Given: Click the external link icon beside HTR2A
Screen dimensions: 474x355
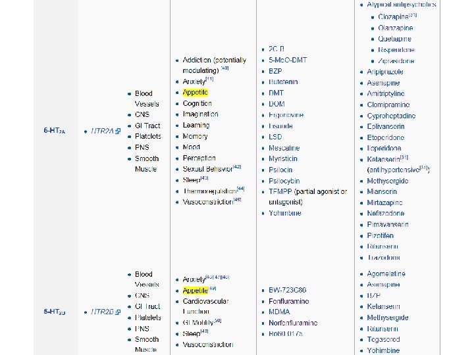Looking at the screenshot, I should coord(118,131).
